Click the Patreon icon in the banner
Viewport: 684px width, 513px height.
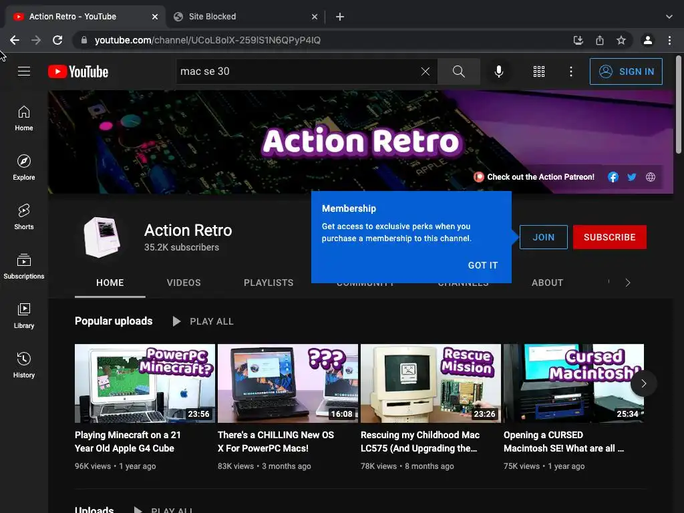[479, 177]
